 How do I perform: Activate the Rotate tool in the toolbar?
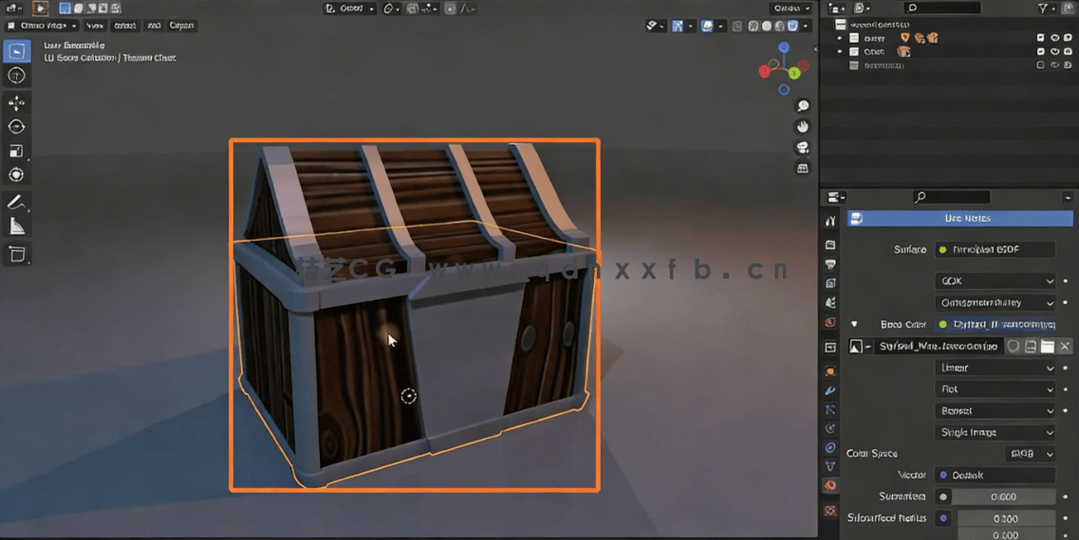coord(17,126)
